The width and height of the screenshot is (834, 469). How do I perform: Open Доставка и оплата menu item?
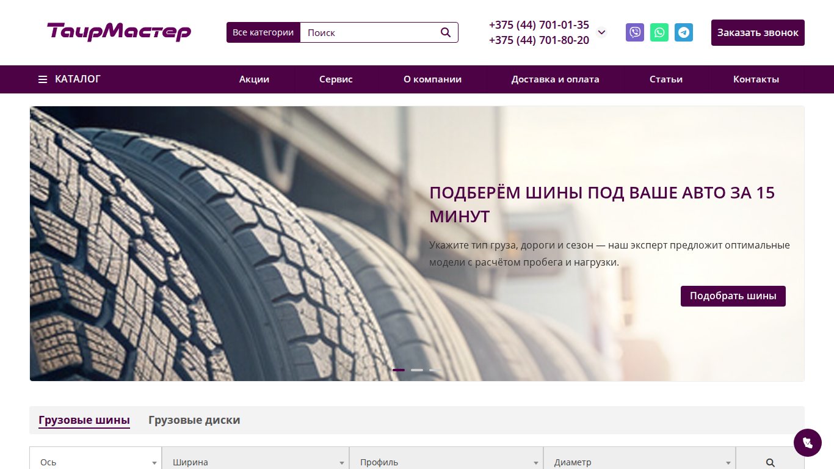click(x=556, y=79)
